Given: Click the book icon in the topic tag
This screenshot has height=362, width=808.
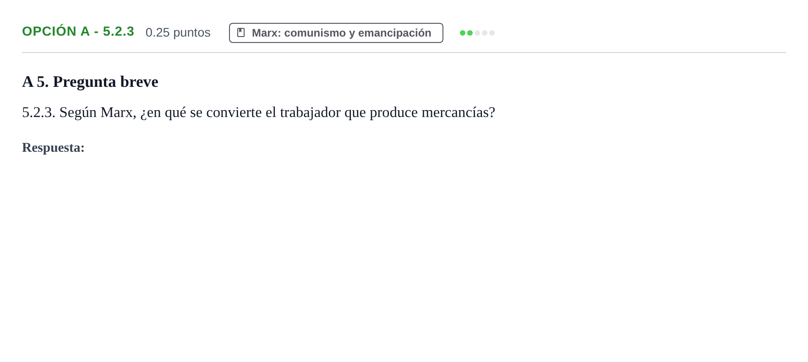Looking at the screenshot, I should tap(241, 33).
